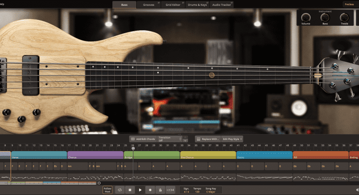Click the Add/Edit Chords button
The width and height of the screenshot is (359, 195).
tap(142, 138)
